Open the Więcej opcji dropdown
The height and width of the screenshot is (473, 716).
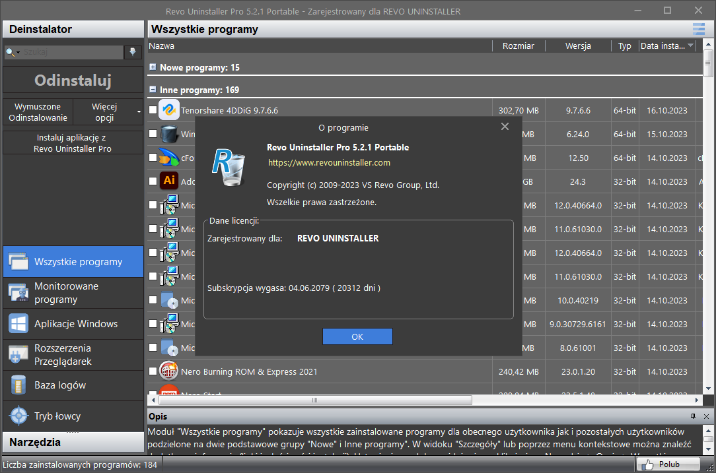click(108, 111)
